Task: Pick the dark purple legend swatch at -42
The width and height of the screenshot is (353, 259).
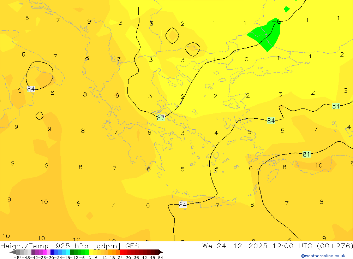Action: tap(33, 252)
